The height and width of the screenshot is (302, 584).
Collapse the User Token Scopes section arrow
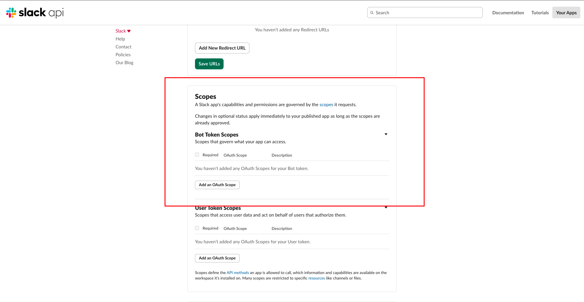coord(386,207)
